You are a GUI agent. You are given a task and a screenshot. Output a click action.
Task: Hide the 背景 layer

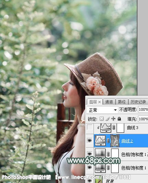pyautogui.click(x=90, y=181)
